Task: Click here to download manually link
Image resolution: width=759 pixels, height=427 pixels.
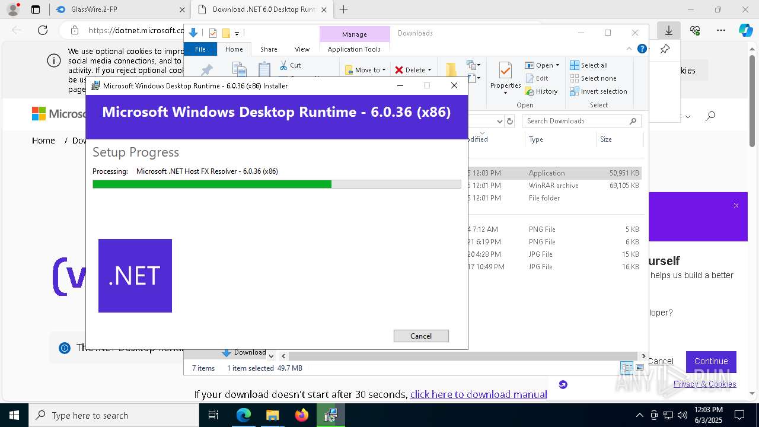Action: pyautogui.click(x=479, y=394)
